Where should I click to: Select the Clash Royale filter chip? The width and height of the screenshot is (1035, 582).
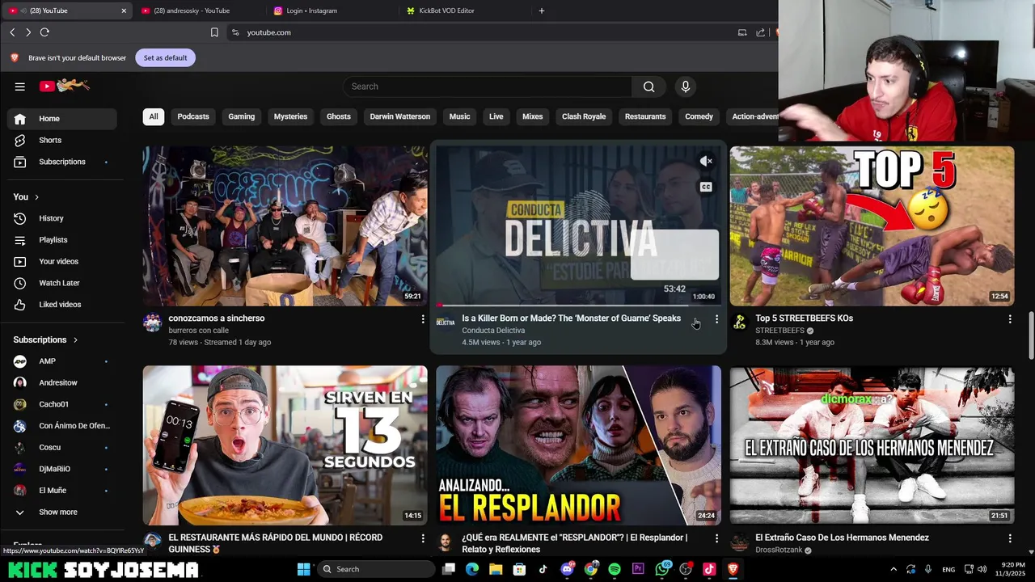[x=584, y=116]
